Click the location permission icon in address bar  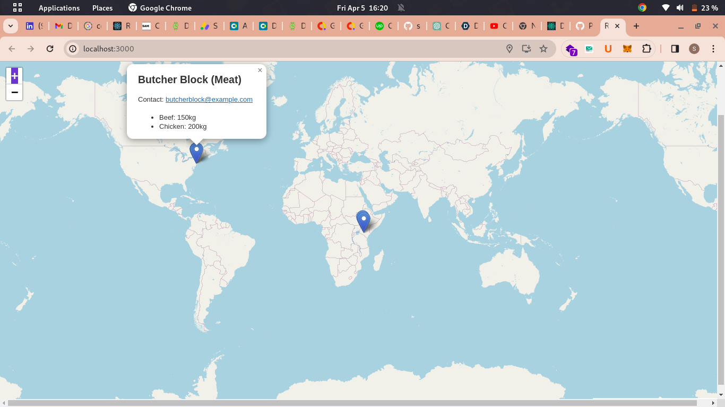(509, 49)
